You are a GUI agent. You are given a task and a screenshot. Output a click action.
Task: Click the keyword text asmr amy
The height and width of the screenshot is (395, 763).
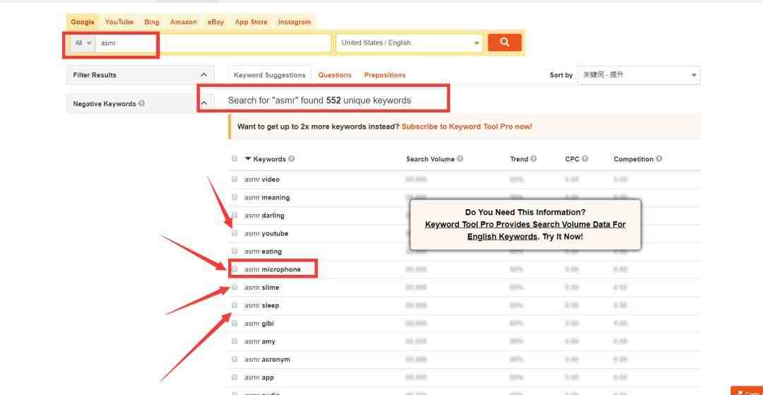tap(260, 341)
